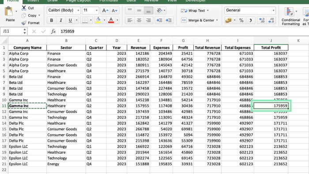Increase indent

pos(169,20)
